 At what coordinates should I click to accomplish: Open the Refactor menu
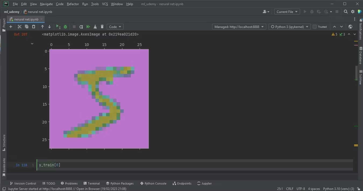[73, 4]
